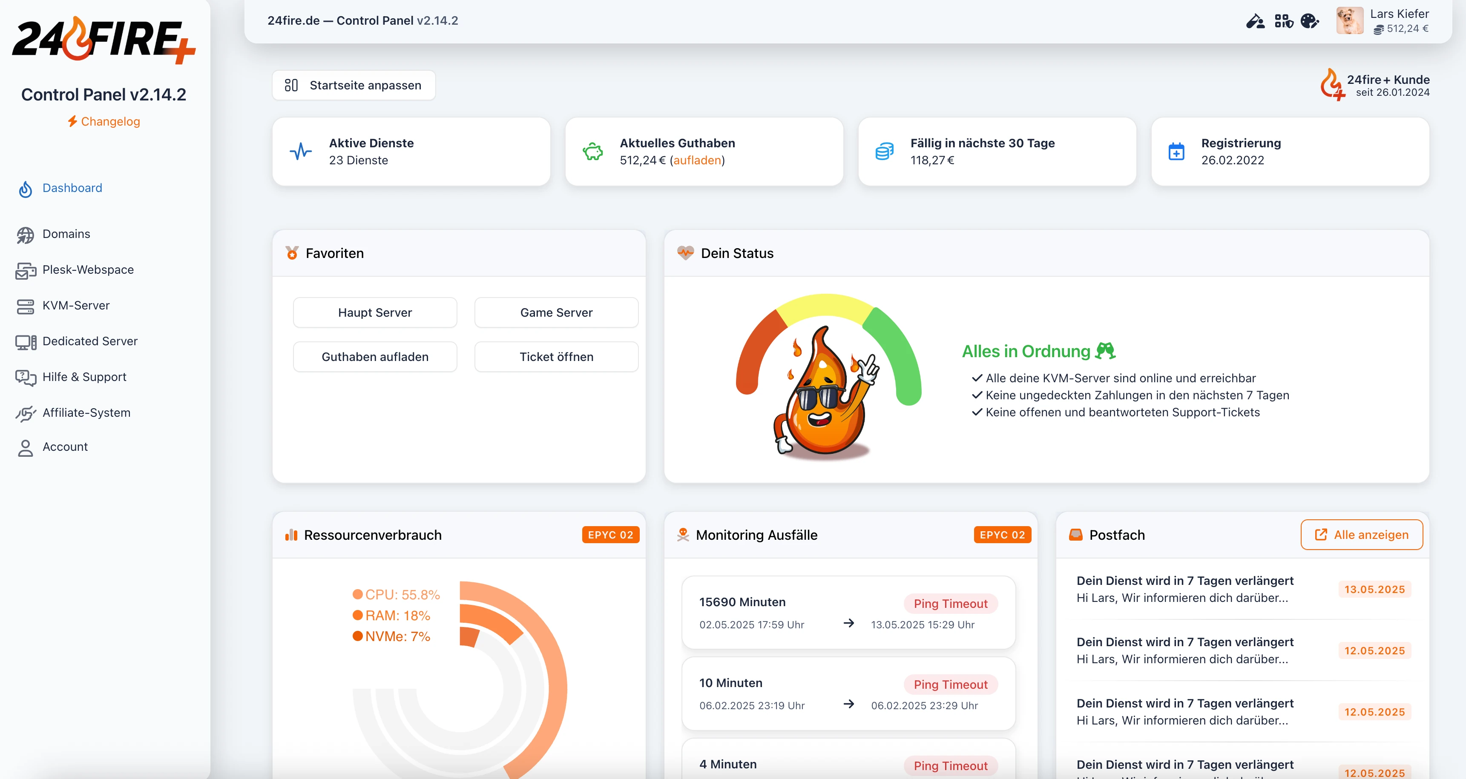Click the Dein Status heartbeat icon
The width and height of the screenshot is (1466, 779).
(685, 253)
